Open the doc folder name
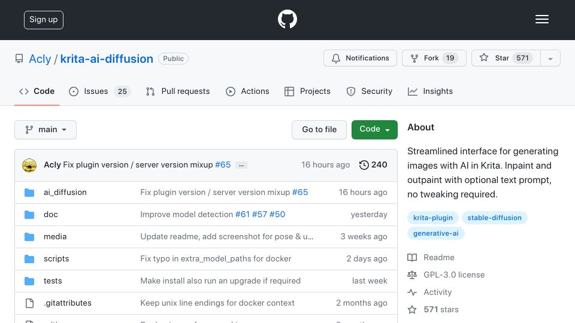This screenshot has width=575, height=323. [50, 215]
